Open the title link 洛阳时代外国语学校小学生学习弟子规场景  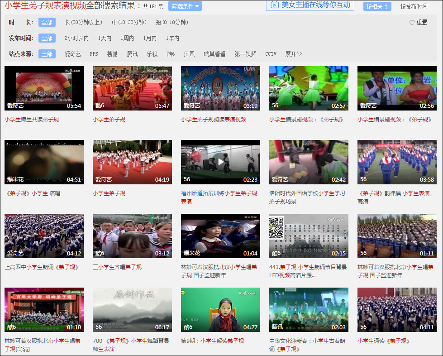(307, 197)
